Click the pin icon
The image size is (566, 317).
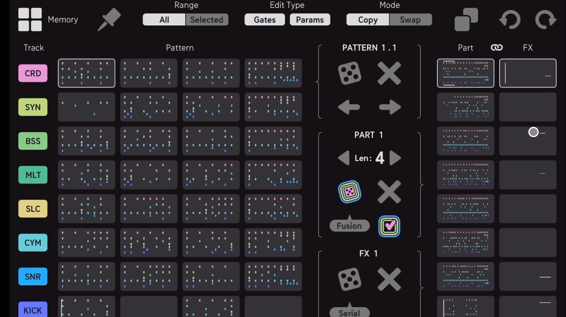click(109, 19)
